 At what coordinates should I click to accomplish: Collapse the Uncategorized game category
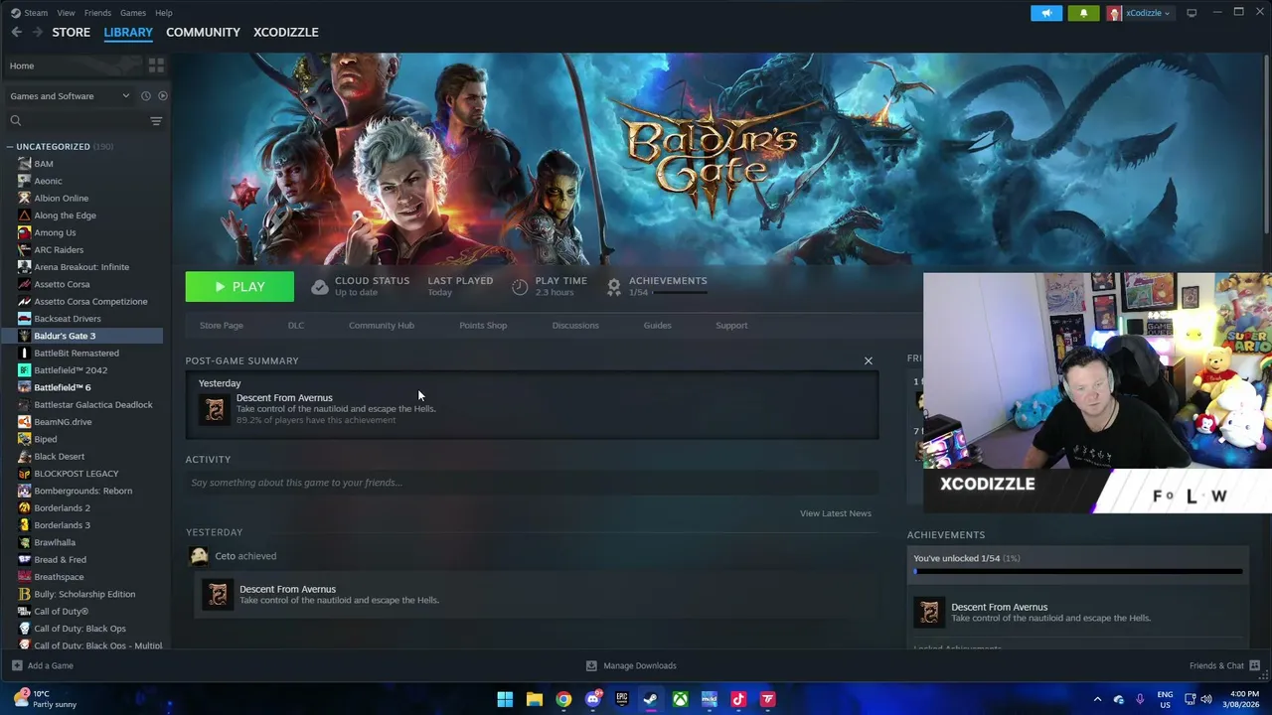9,147
